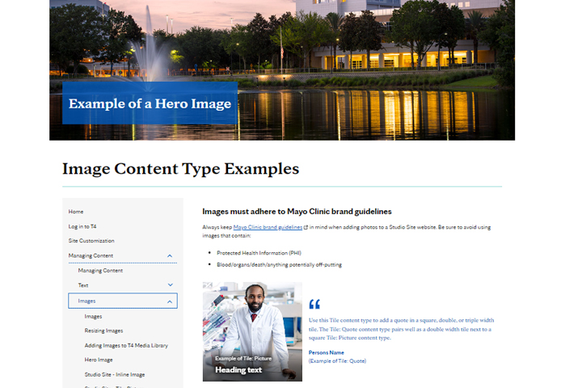Open Studio Site - Inline Image page
Image resolution: width=582 pixels, height=388 pixels.
[x=115, y=374]
